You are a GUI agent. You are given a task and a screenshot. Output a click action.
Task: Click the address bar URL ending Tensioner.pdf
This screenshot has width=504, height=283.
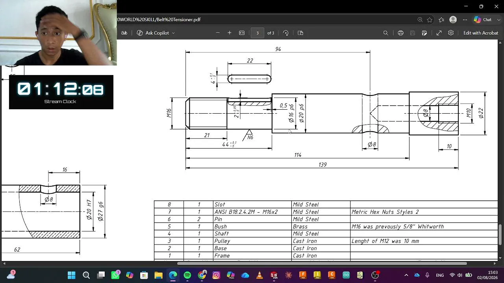(159, 20)
